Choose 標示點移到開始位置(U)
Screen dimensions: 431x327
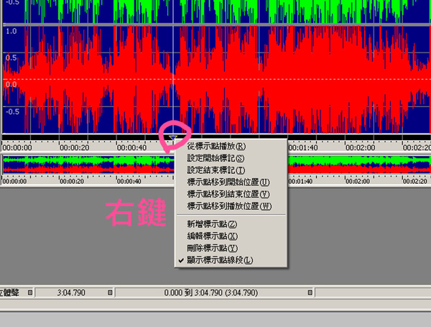(231, 182)
